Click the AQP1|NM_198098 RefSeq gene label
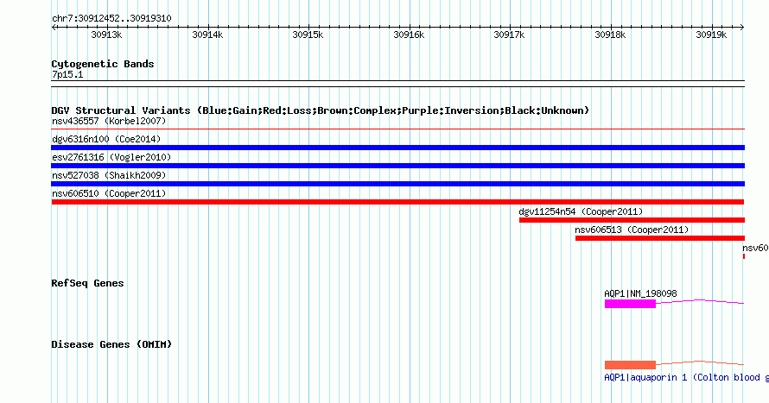This screenshot has height=403, width=769. (640, 293)
